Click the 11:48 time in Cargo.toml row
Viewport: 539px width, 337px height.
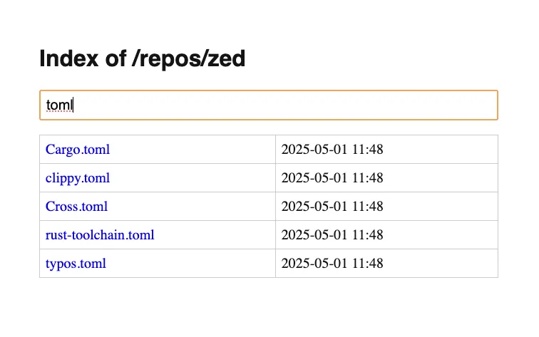(x=367, y=150)
